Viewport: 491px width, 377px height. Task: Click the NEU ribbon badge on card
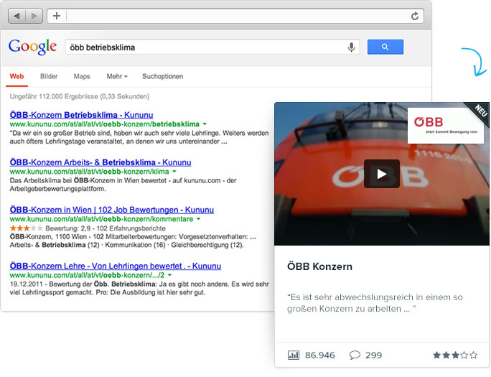click(480, 111)
